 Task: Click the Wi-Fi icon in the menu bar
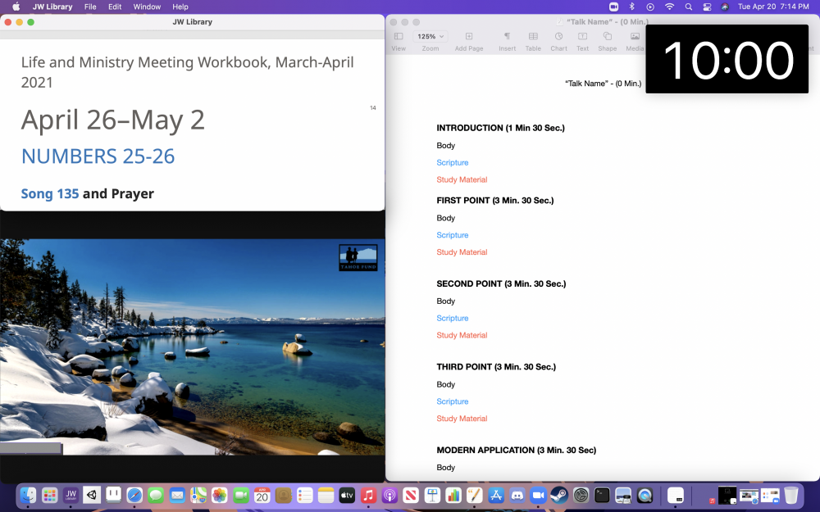669,7
